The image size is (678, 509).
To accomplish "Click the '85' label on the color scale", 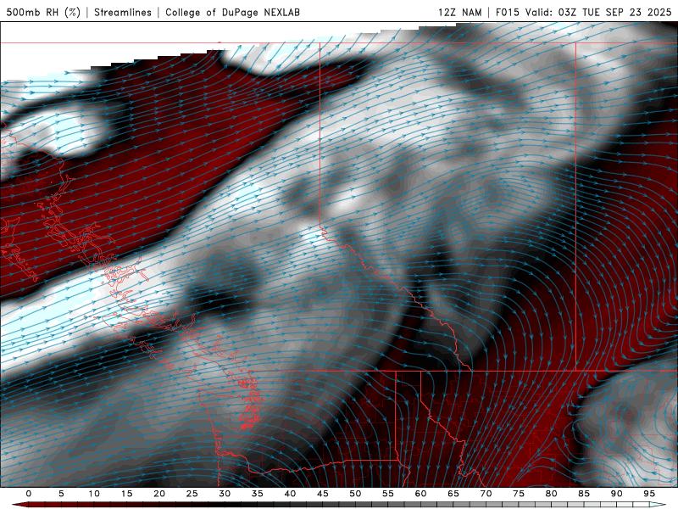I will click(584, 494).
